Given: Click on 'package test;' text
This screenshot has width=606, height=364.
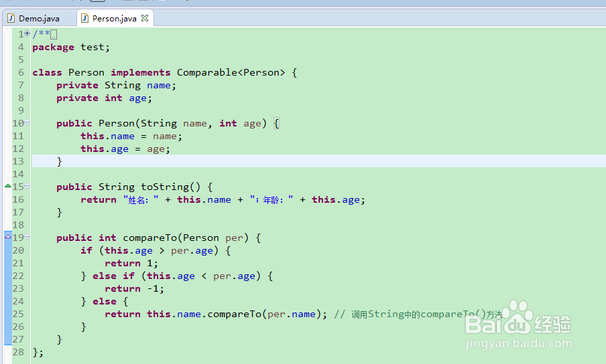Looking at the screenshot, I should click(x=71, y=48).
